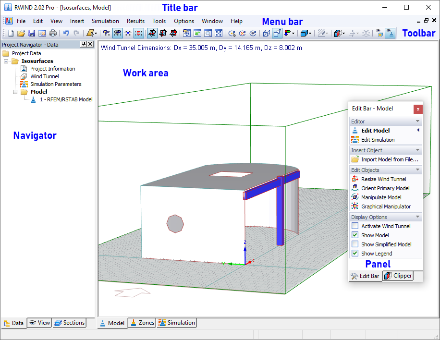Click the Redo arrow icon
The width and height of the screenshot is (440, 340).
point(76,33)
